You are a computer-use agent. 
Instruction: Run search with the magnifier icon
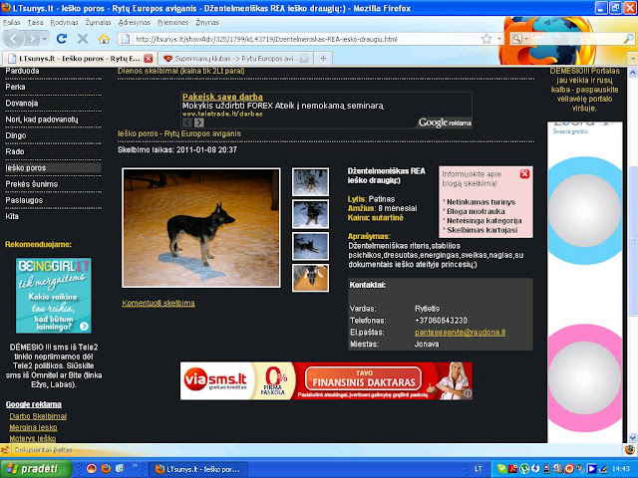click(629, 39)
